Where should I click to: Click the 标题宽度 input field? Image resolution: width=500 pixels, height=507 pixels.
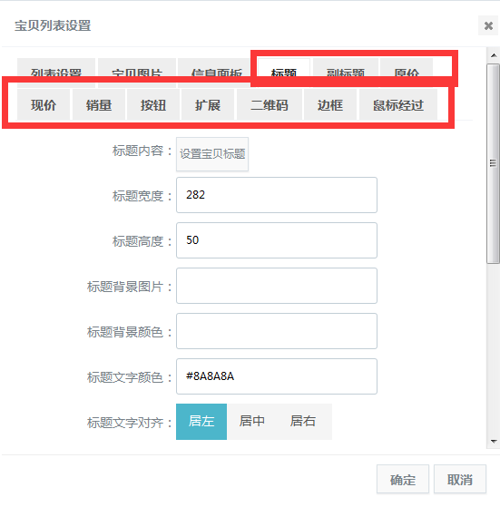pos(277,195)
